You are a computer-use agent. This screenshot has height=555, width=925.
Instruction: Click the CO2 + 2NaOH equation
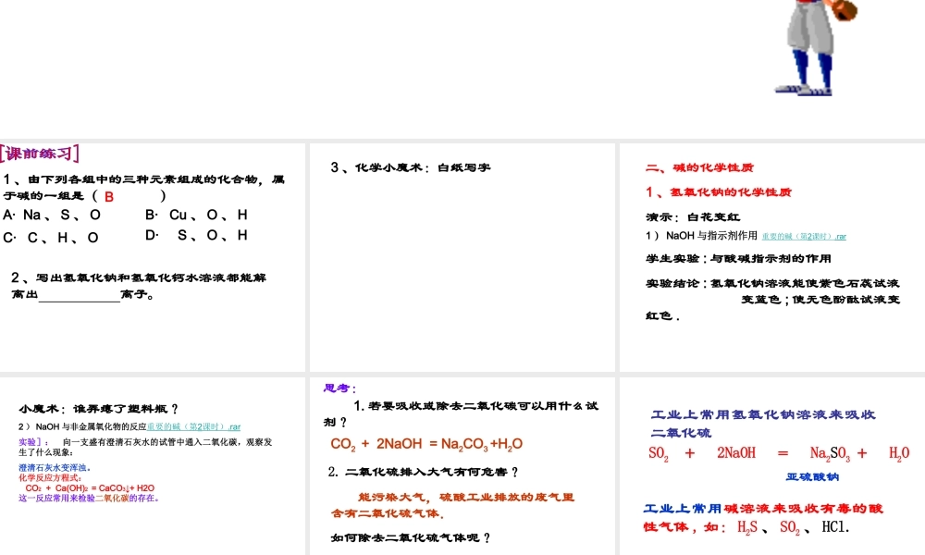click(426, 444)
